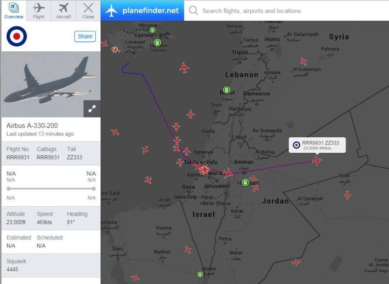Click the RAF roundel logo in panel

[x=17, y=36]
